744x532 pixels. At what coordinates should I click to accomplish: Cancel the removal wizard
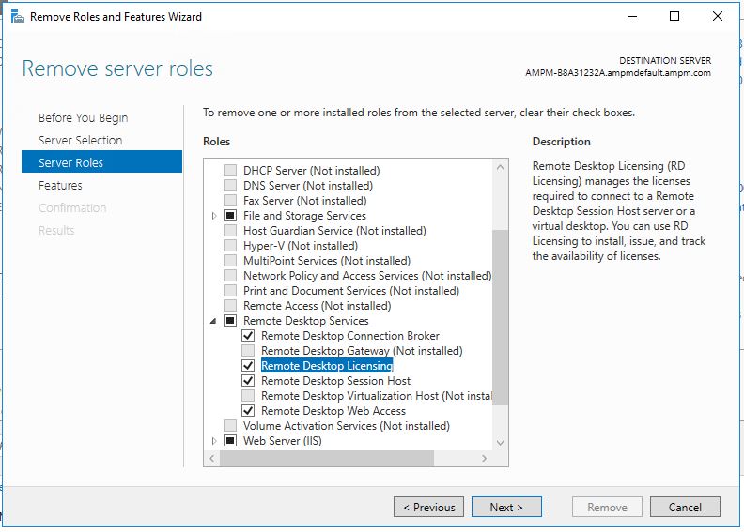685,508
